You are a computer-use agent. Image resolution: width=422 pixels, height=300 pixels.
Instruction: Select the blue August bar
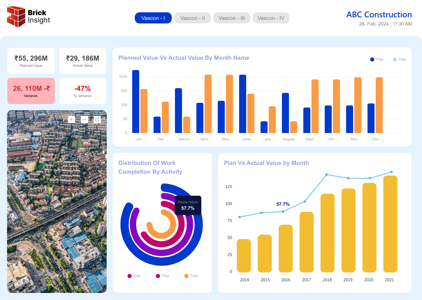[285, 113]
